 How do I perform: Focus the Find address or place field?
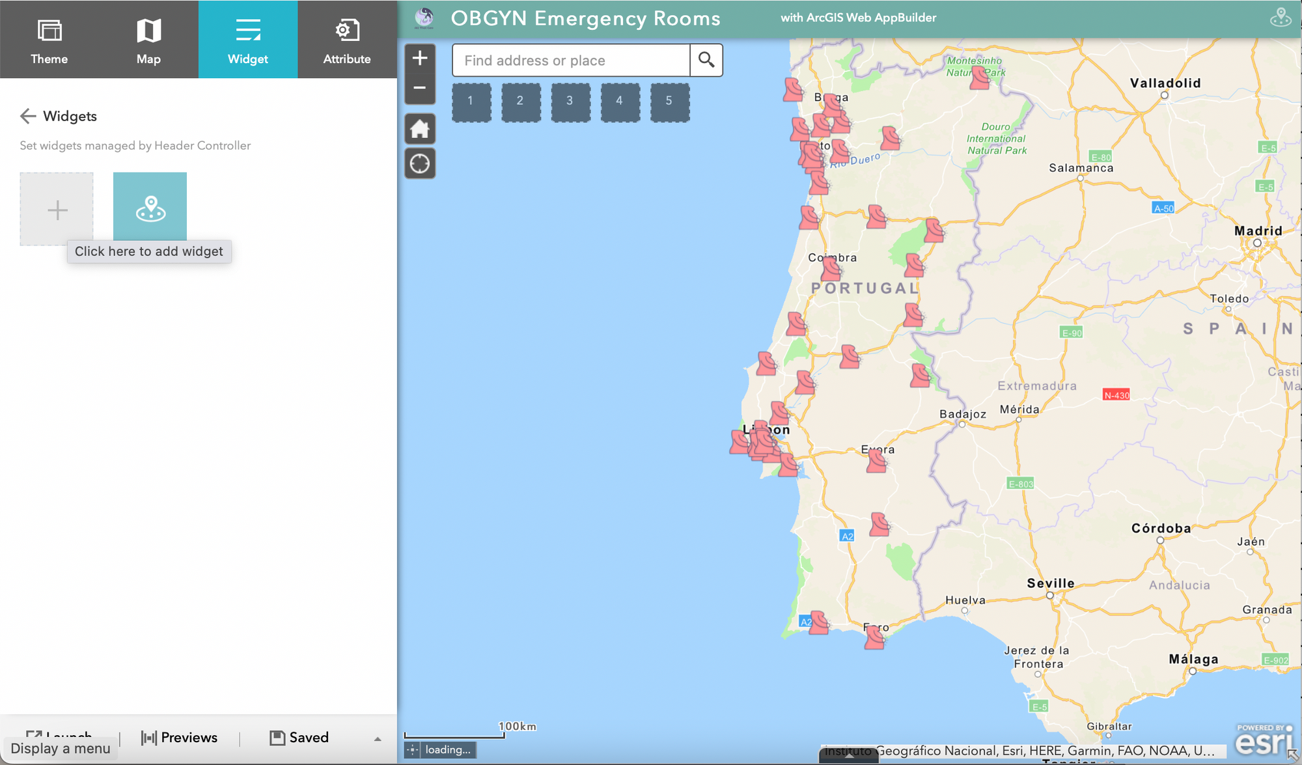click(x=571, y=61)
